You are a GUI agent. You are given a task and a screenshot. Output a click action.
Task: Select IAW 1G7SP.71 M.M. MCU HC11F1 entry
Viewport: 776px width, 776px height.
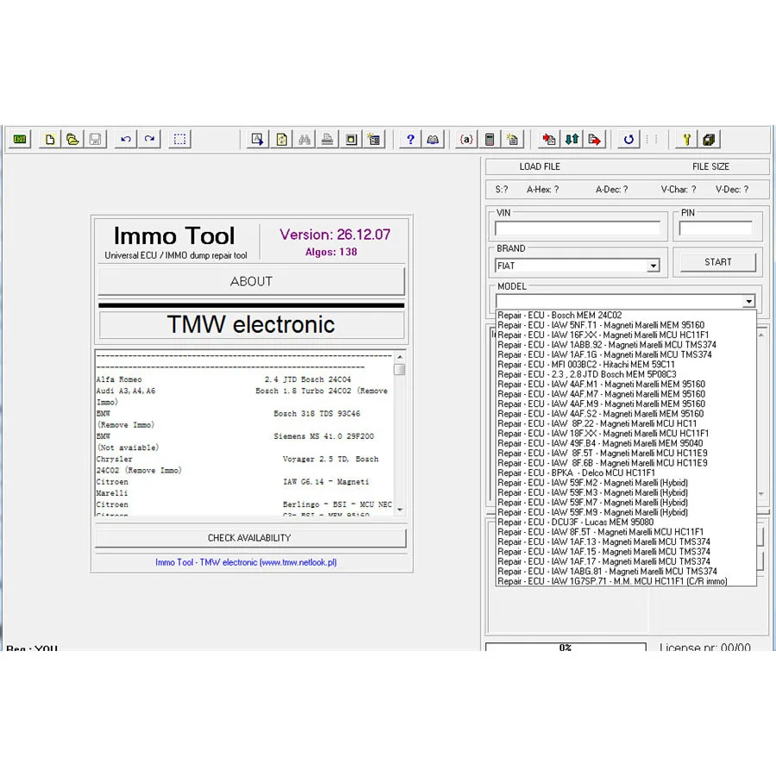pyautogui.click(x=626, y=581)
